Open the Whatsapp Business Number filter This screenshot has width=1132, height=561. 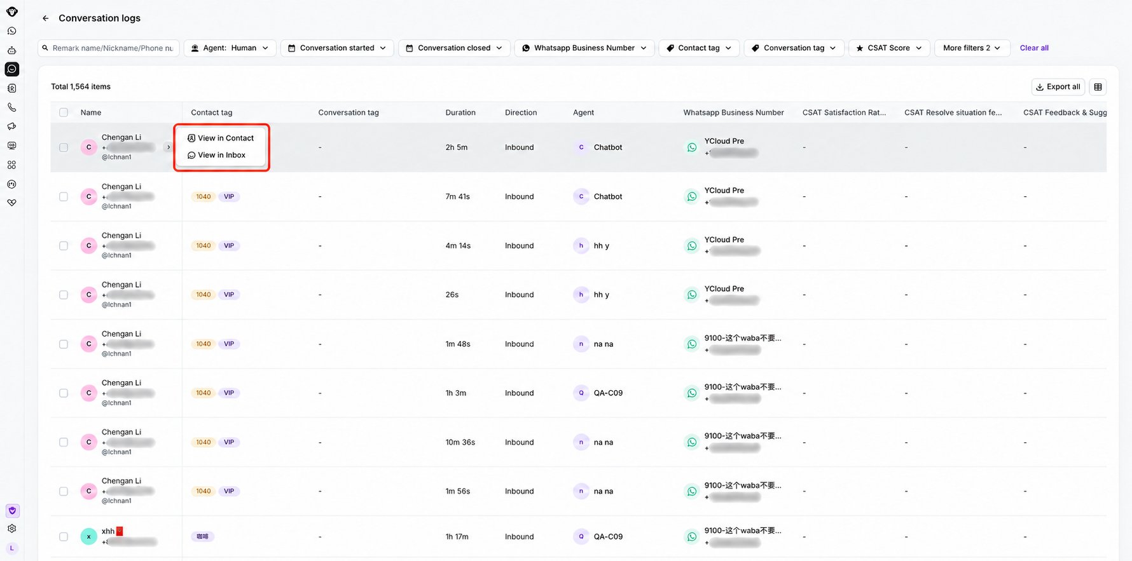pyautogui.click(x=584, y=48)
